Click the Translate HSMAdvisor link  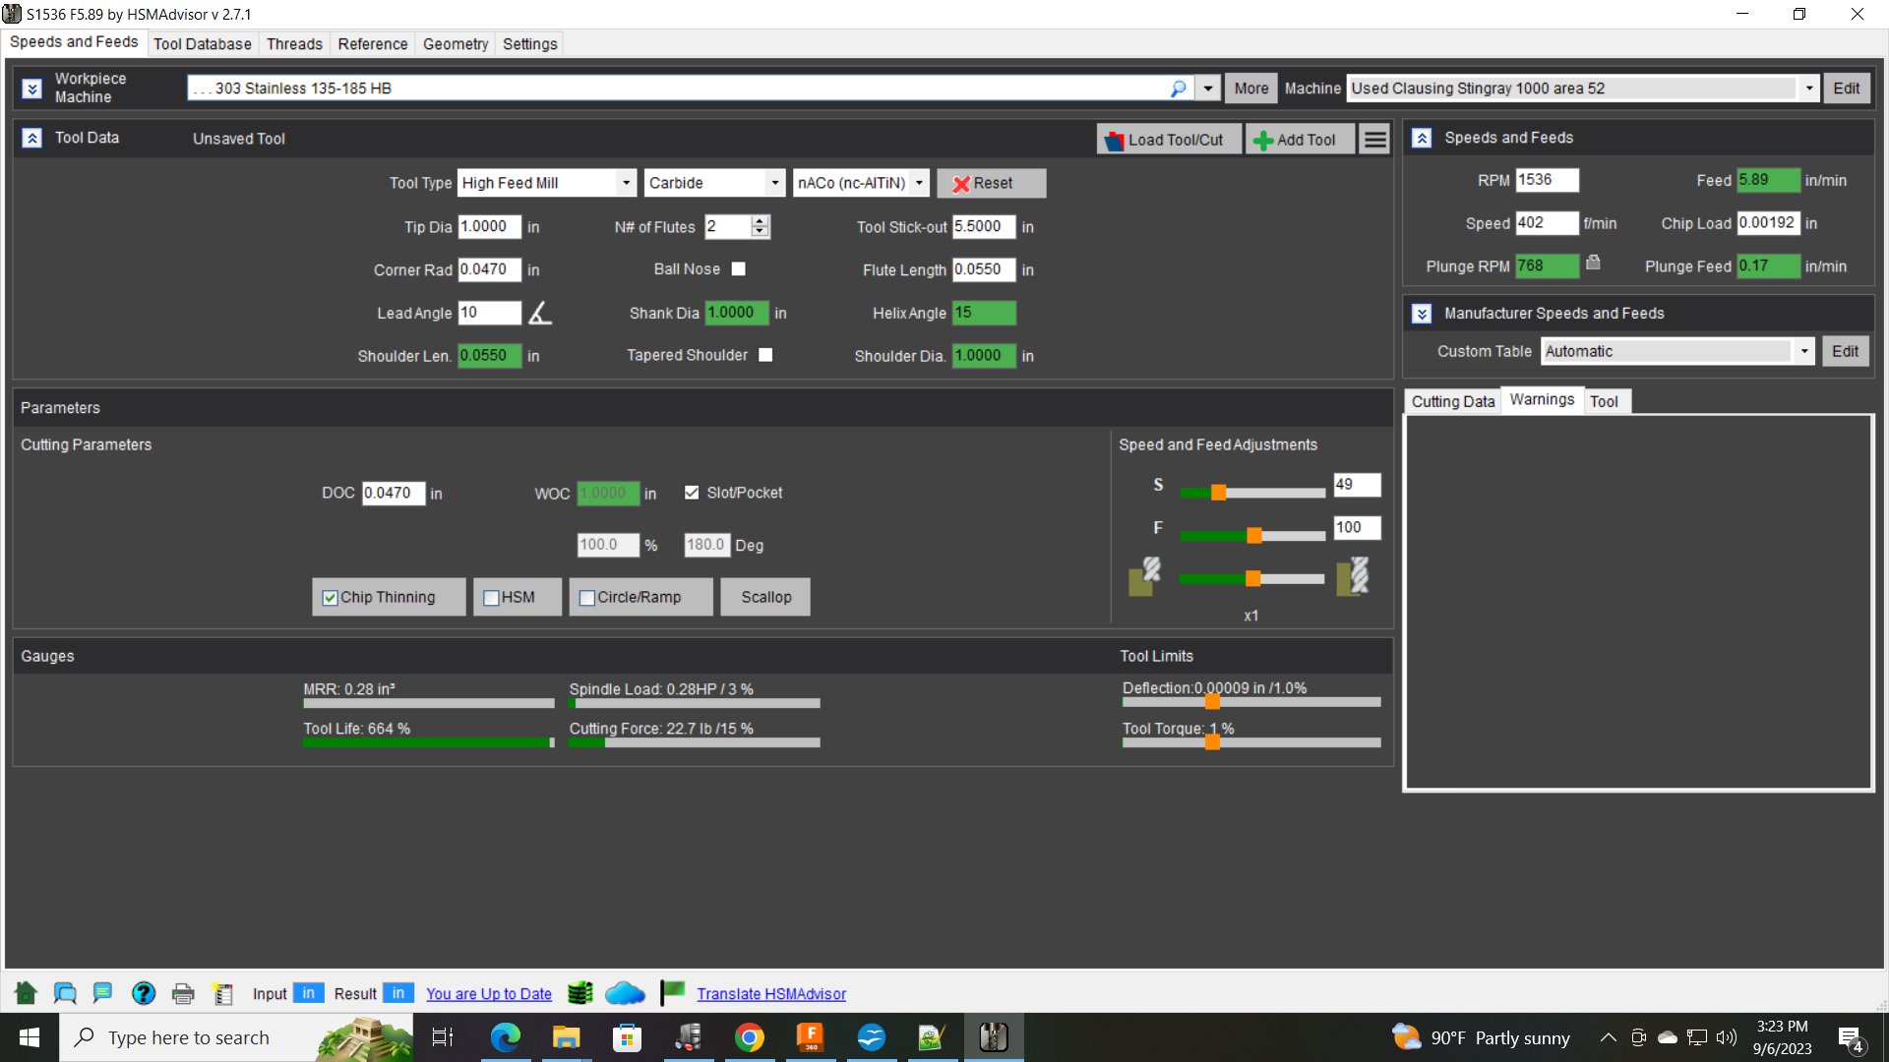(771, 994)
